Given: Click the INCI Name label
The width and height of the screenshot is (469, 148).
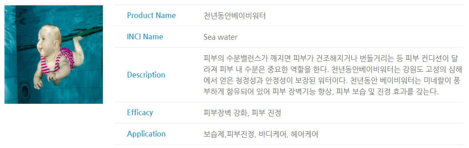Looking at the screenshot, I should click(145, 37).
